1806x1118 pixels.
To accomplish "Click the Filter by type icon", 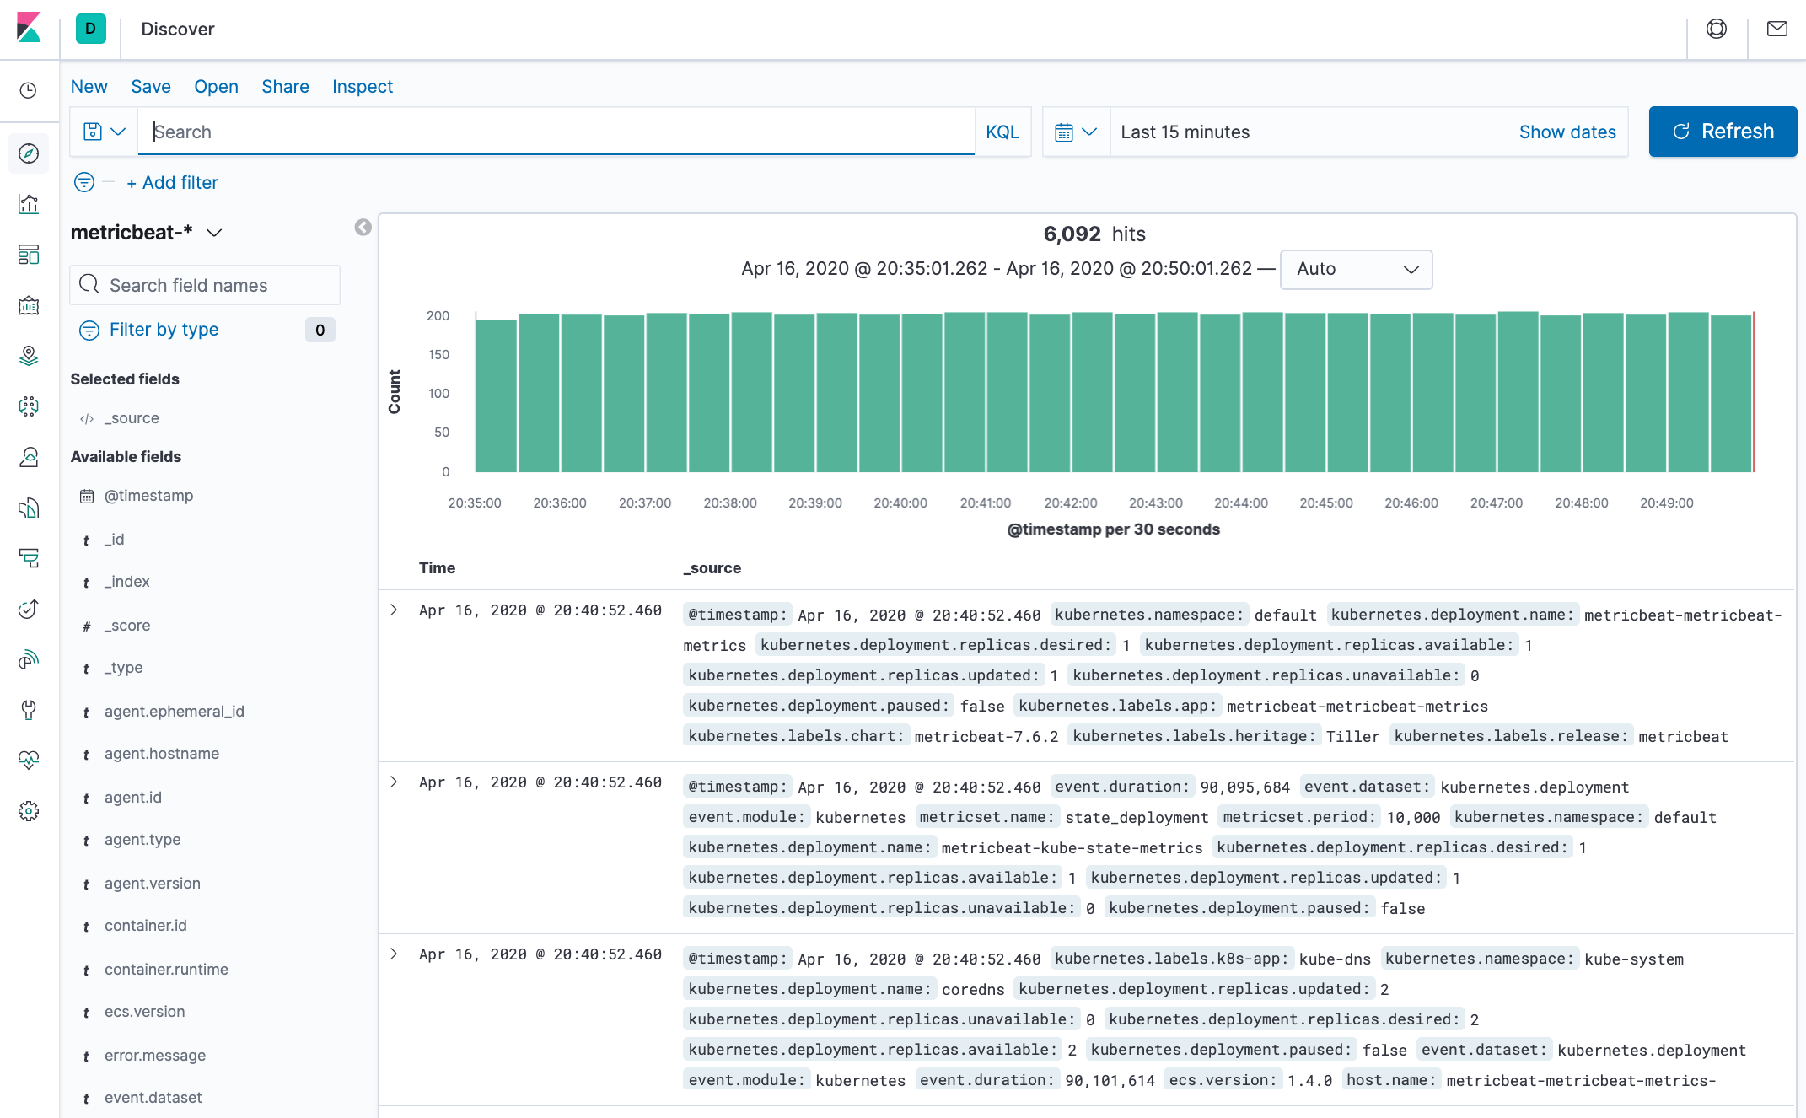I will [89, 330].
